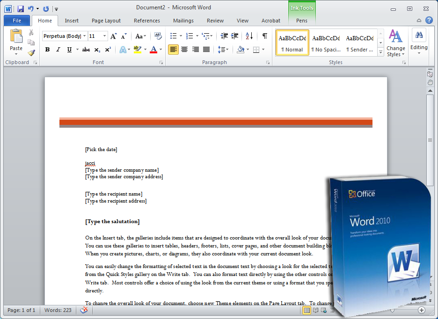Switch to the Page Layout ribbon tab
The width and height of the screenshot is (438, 319).
106,21
